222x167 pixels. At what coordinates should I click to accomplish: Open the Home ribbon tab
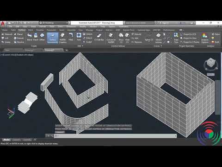pyautogui.click(x=5, y=30)
